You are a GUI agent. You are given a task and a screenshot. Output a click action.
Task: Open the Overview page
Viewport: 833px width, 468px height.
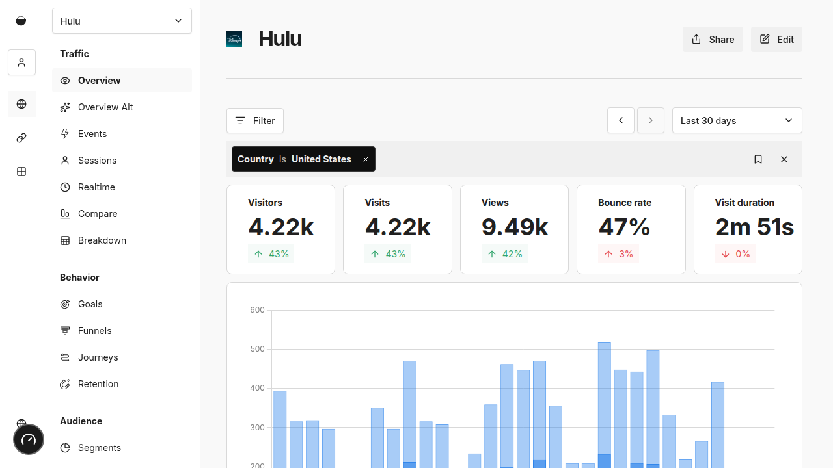[x=122, y=81]
